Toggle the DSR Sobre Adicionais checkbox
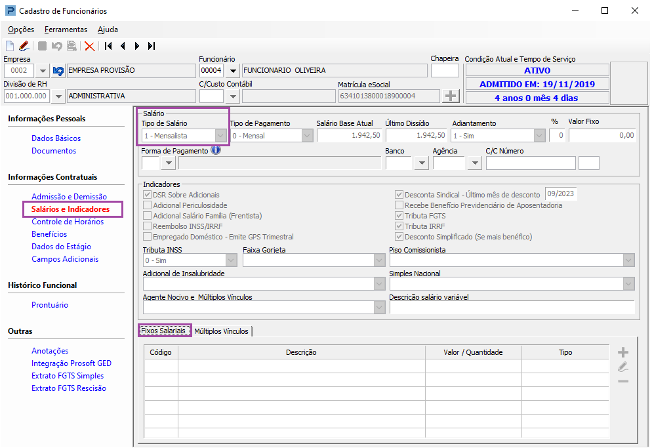Screen dimensions: 652x448 tap(147, 195)
